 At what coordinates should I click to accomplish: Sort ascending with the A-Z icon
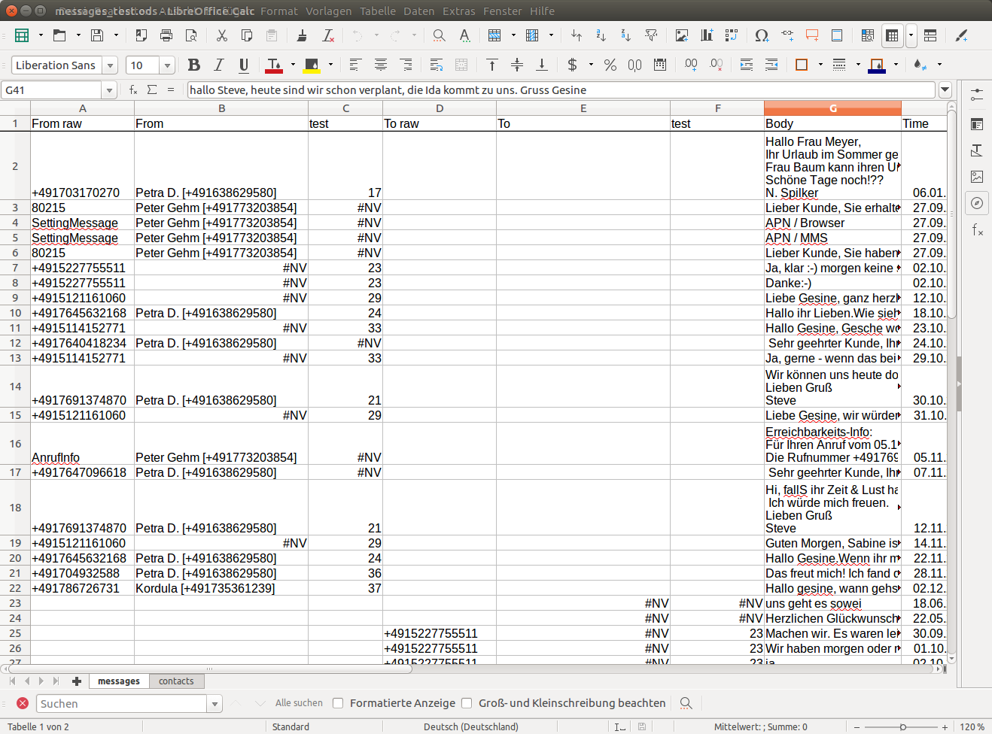pyautogui.click(x=601, y=35)
